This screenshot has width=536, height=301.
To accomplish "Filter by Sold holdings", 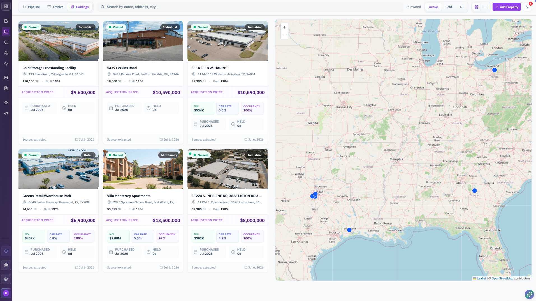I will click(449, 7).
